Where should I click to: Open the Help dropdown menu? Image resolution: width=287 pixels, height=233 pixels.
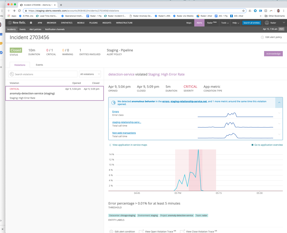(236, 23)
